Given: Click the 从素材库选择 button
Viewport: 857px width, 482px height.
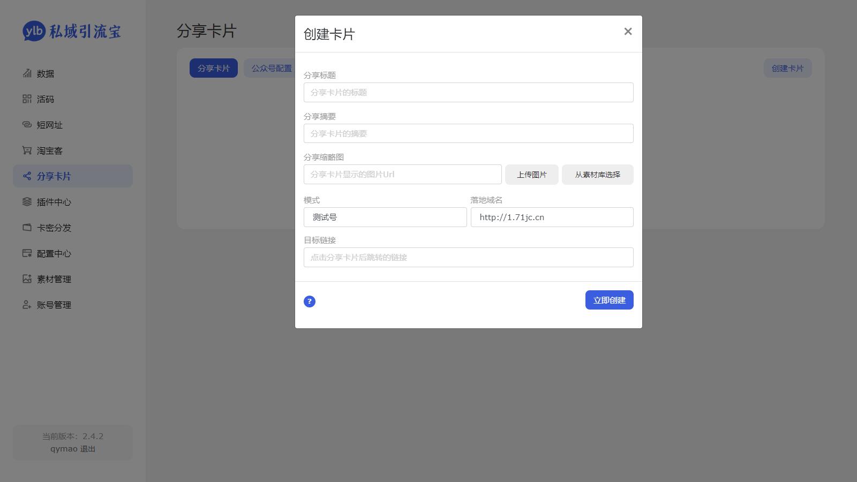Looking at the screenshot, I should (x=597, y=175).
